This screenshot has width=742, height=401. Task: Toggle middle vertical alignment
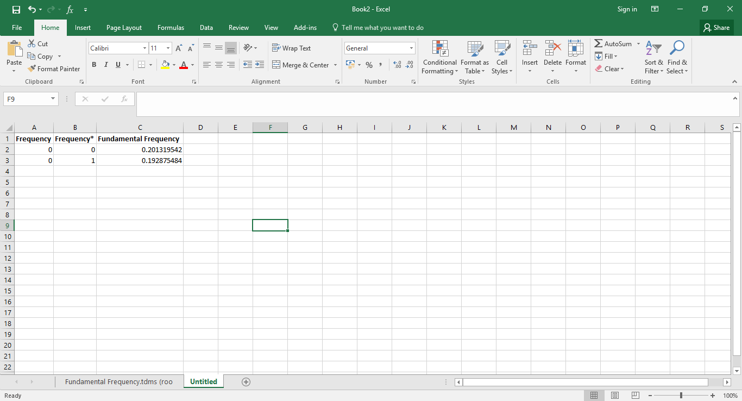tap(219, 48)
